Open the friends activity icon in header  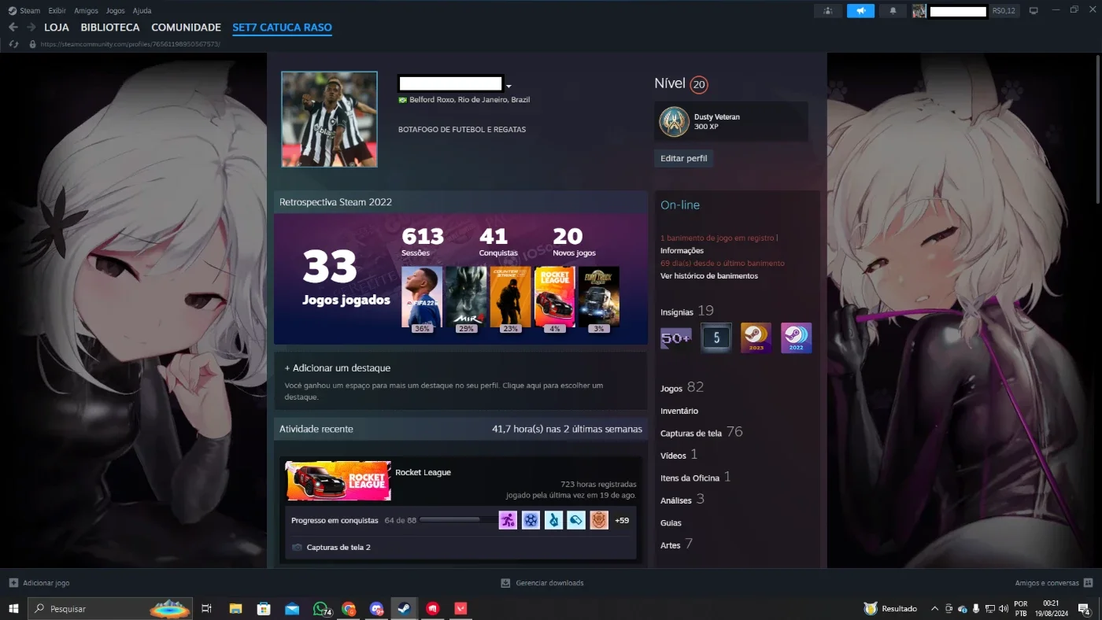(827, 11)
